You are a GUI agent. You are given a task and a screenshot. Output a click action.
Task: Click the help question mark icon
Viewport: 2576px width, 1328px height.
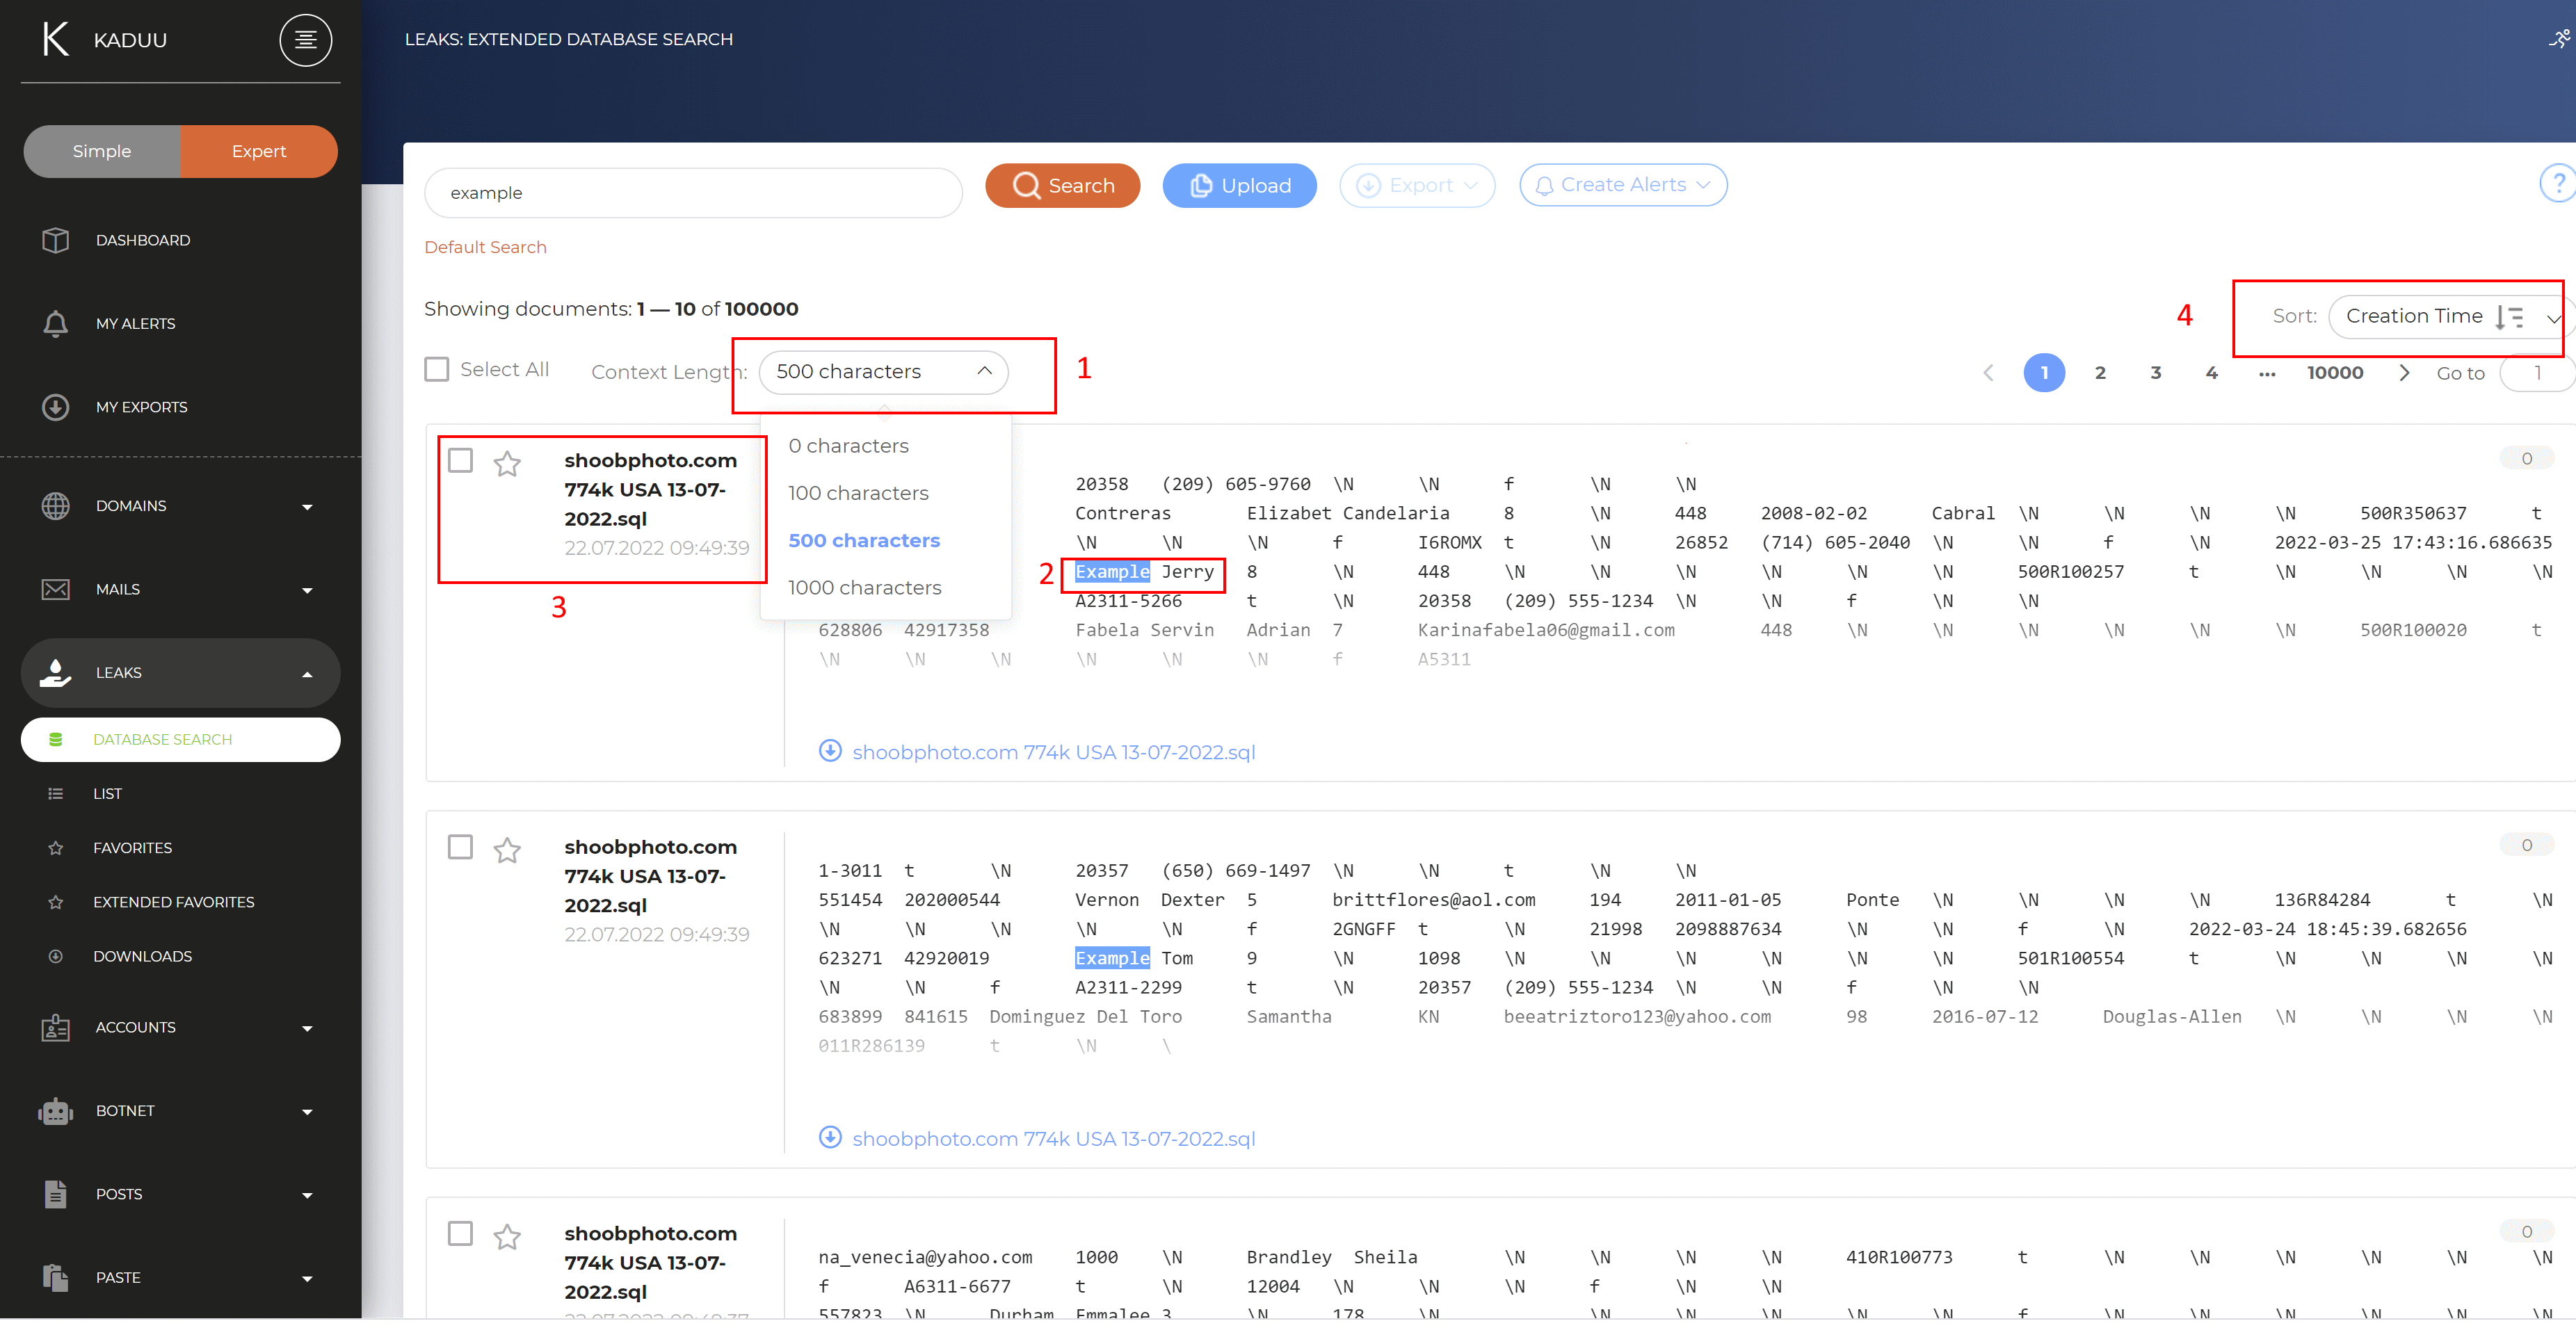(2558, 183)
